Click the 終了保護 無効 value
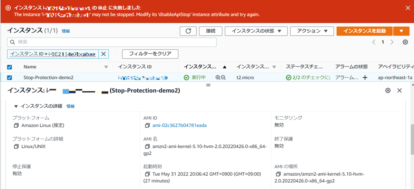The image size is (414, 189). 279,146
